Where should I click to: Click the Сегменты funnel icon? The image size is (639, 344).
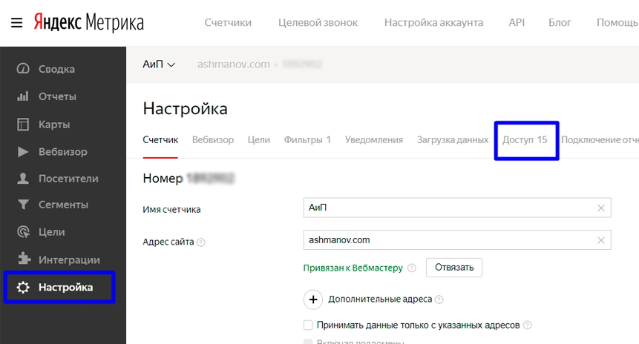pos(23,205)
